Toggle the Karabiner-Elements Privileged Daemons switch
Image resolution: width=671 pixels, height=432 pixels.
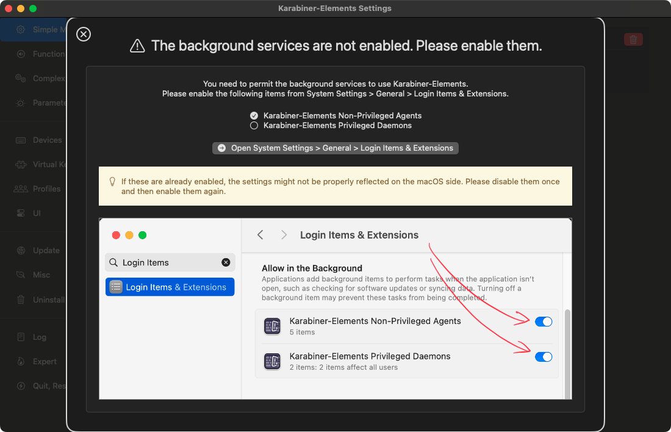click(544, 357)
